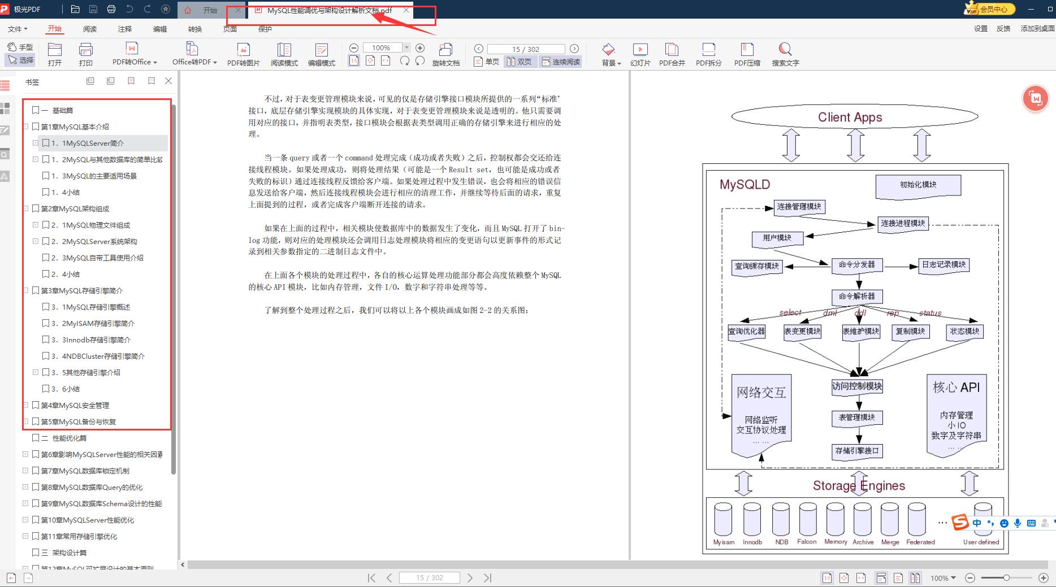
Task: Expand 第4章MySQL安全管理 bookmark node
Action: click(25, 405)
